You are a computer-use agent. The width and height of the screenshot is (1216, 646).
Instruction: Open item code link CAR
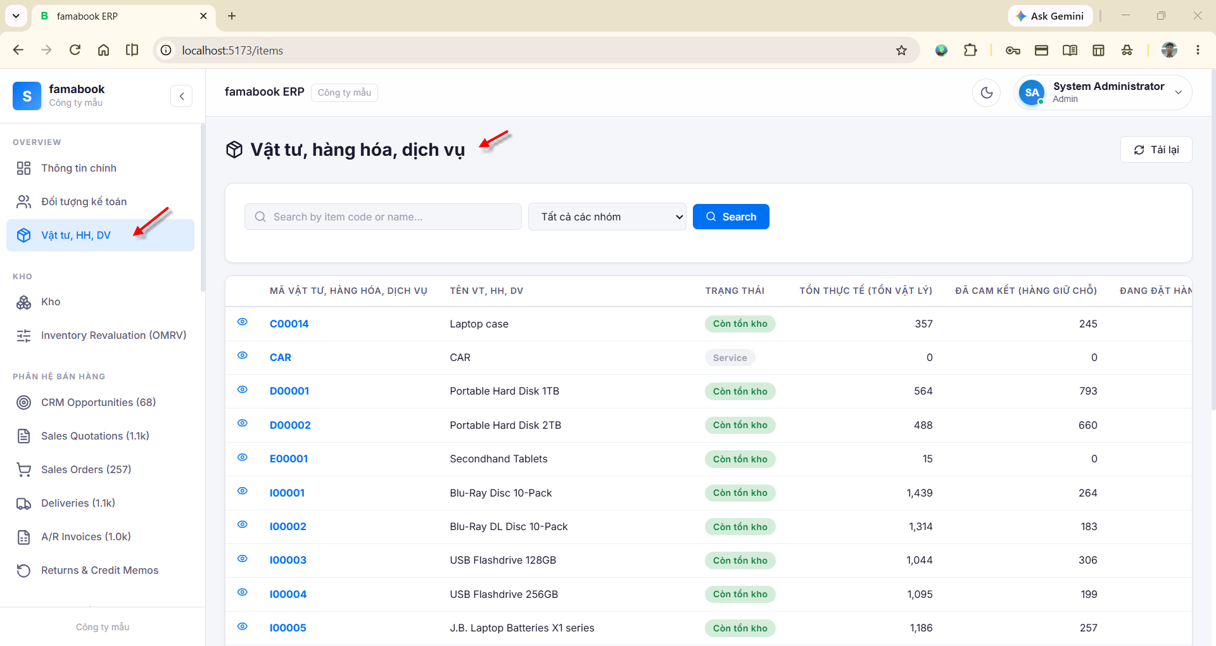(x=281, y=357)
